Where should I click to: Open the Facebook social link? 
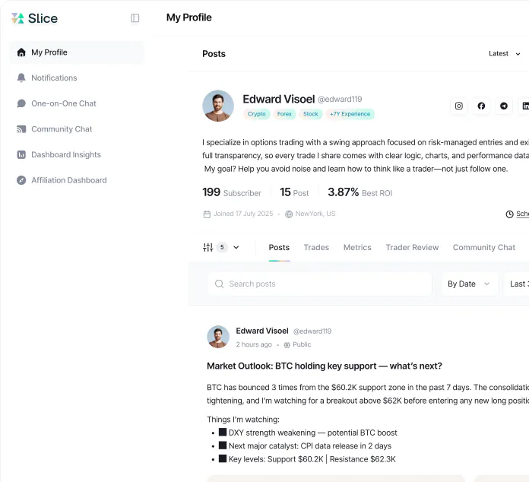click(481, 106)
